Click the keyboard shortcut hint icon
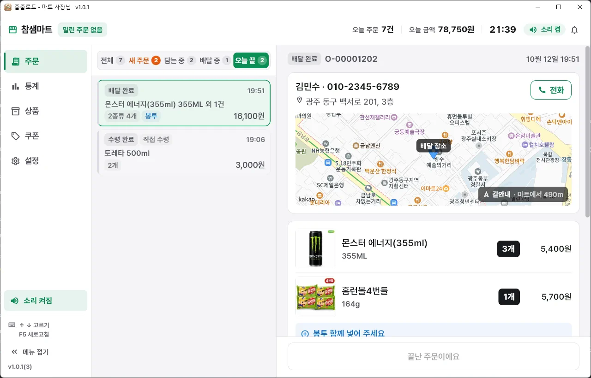This screenshot has height=378, width=591. (x=12, y=325)
